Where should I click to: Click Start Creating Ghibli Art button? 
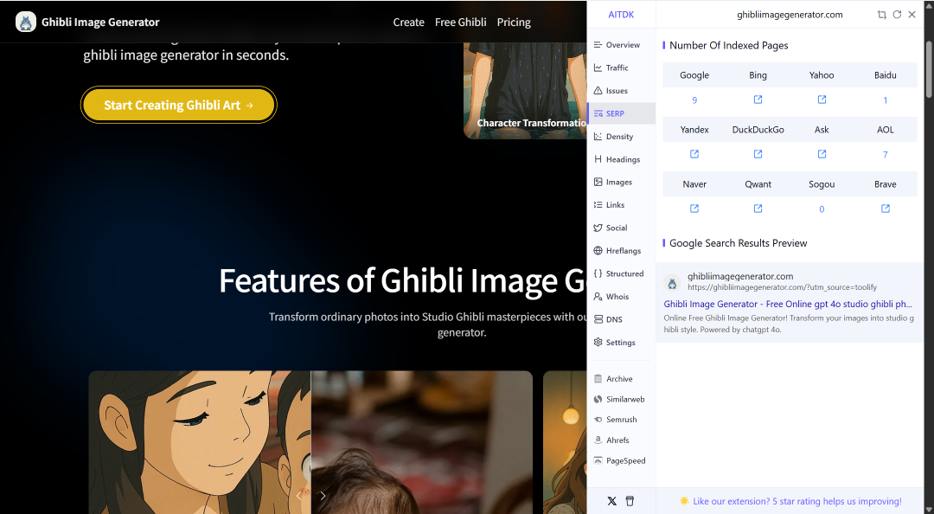179,105
